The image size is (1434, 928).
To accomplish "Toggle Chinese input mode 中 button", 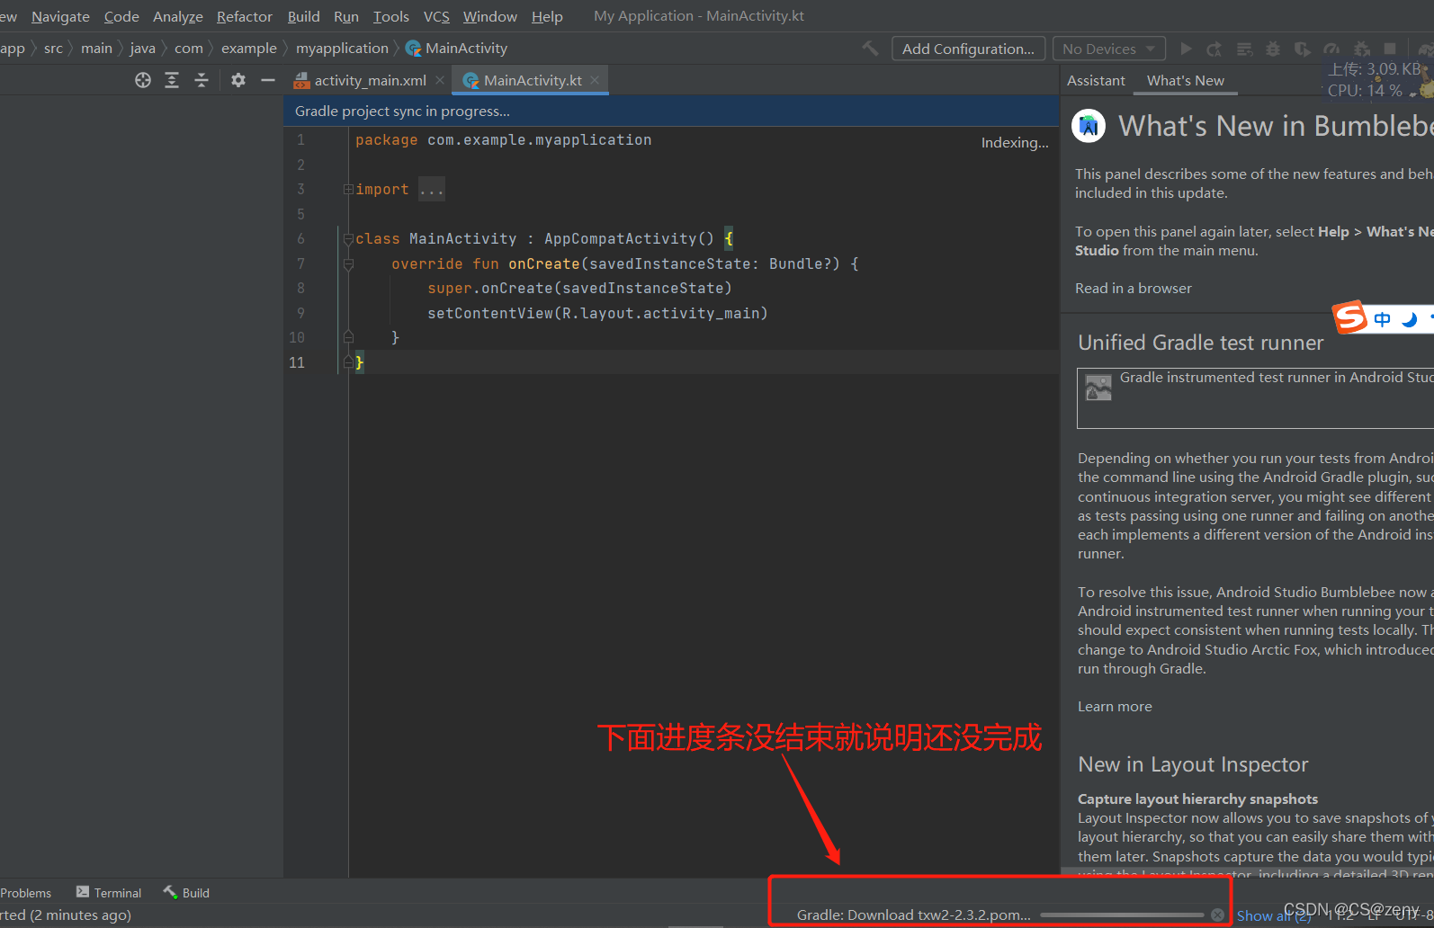I will click(1382, 319).
